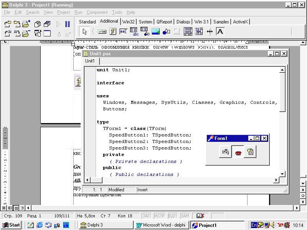Click the Select Form from List icon

coord(47,24)
